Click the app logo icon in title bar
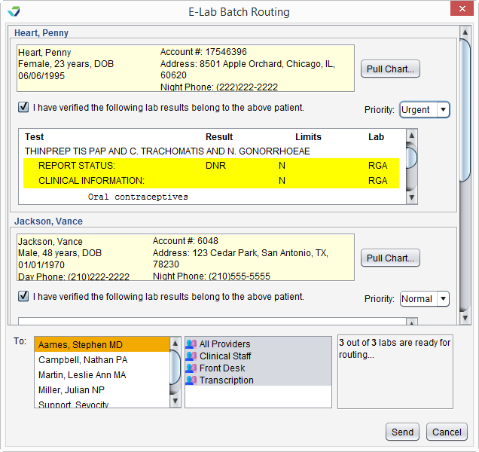This screenshot has width=479, height=452. click(x=13, y=11)
